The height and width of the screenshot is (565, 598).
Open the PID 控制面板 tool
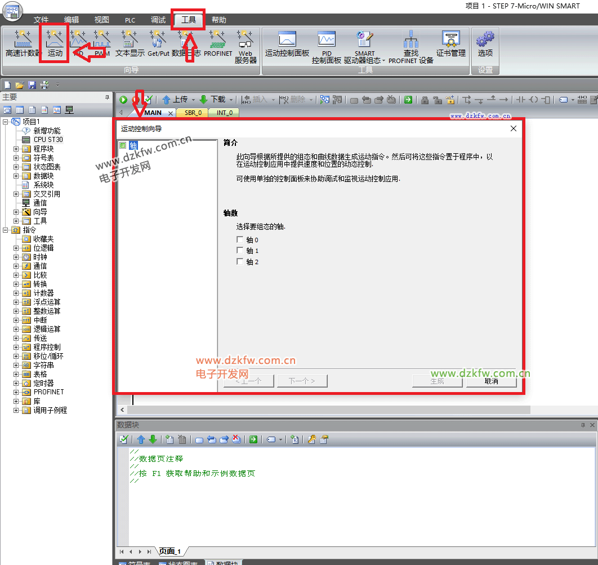[x=327, y=47]
